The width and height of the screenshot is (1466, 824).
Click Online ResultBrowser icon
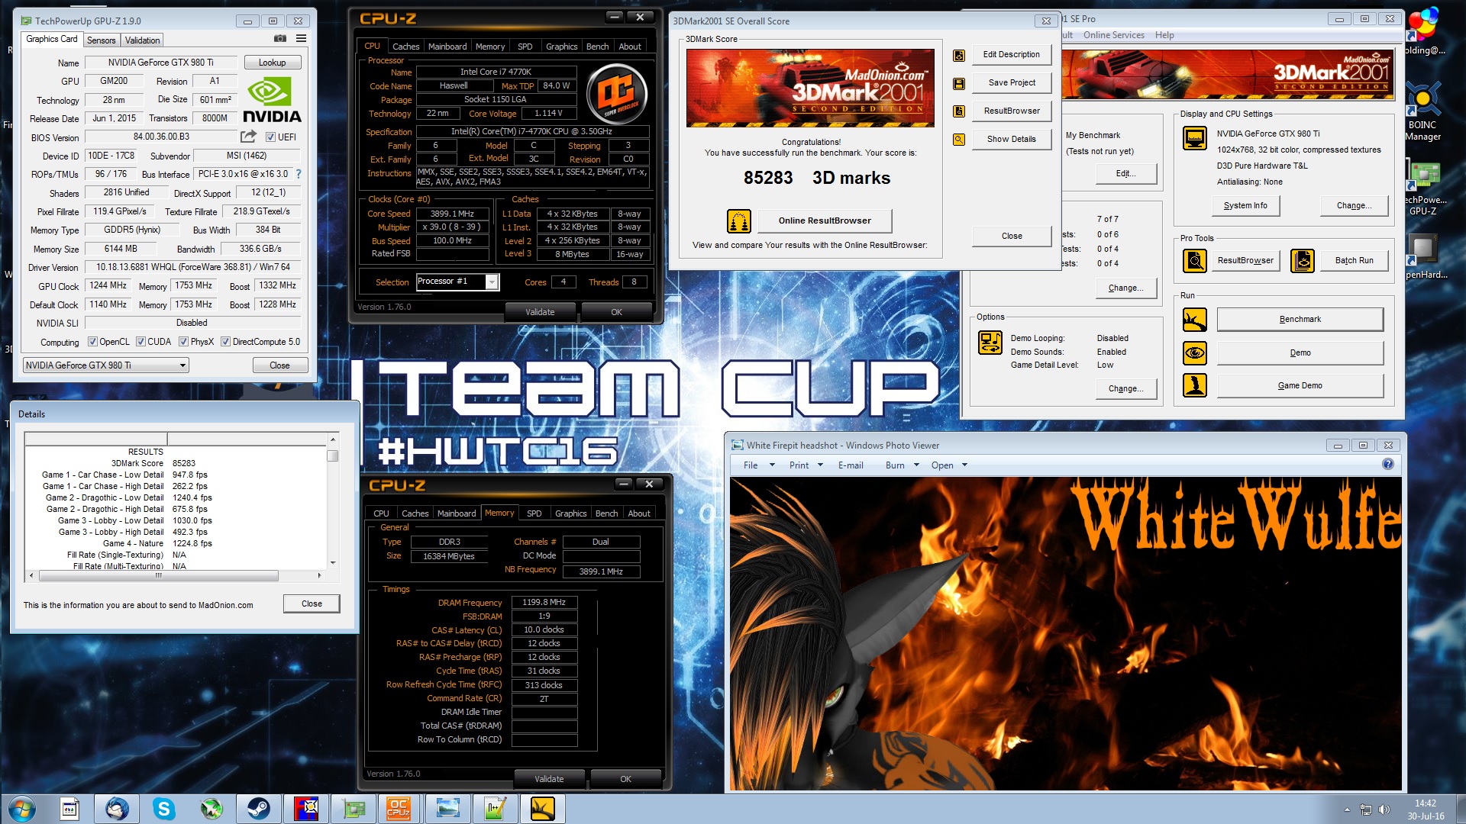point(738,221)
